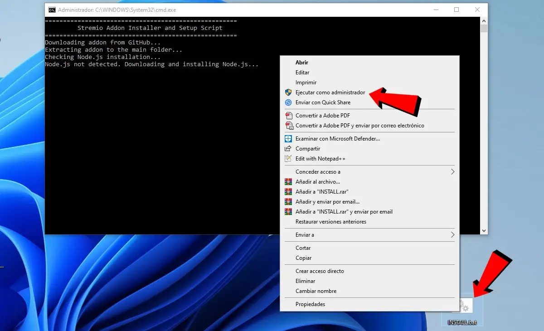This screenshot has width=544, height=331.
Task: Expand the Conceder acceso a submenu arrow
Action: 452,172
